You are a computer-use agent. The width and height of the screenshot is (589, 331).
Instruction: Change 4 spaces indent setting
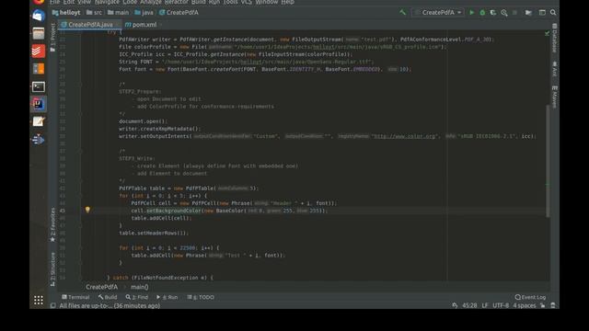525,305
